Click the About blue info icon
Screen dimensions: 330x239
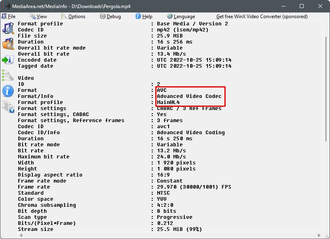8,91
